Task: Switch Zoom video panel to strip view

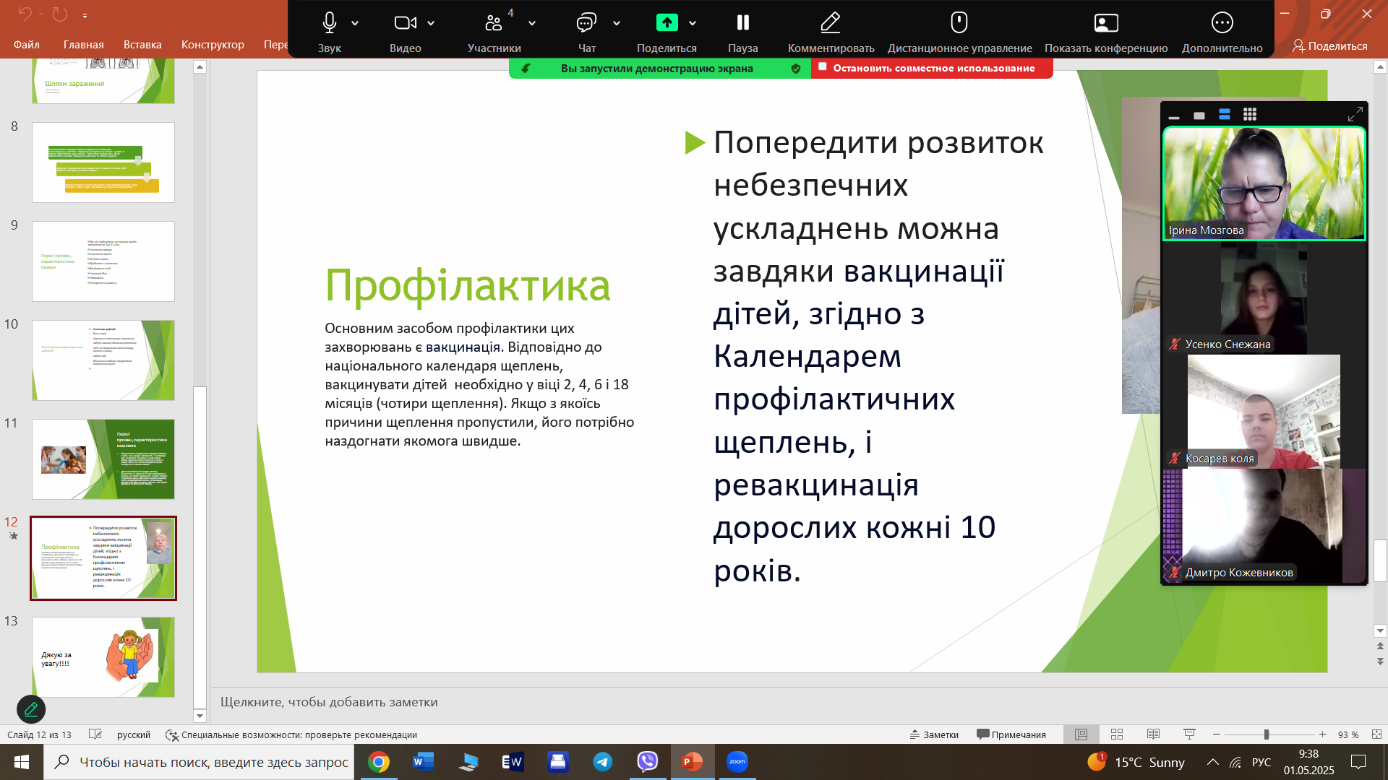Action: point(1225,114)
